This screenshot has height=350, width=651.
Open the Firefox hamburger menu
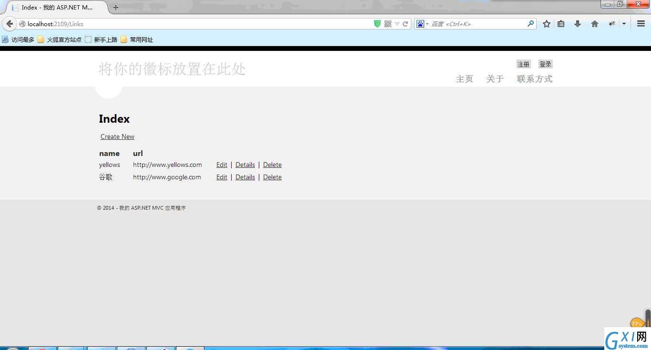(641, 24)
